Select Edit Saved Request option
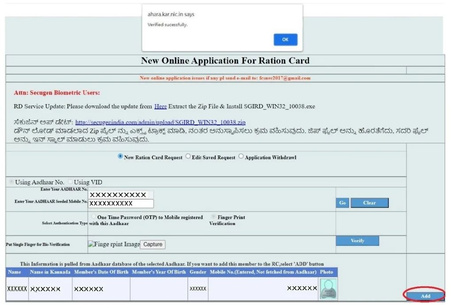Viewport: 453px width, 305px height. click(x=188, y=156)
